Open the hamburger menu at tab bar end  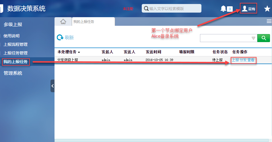coord(269,21)
